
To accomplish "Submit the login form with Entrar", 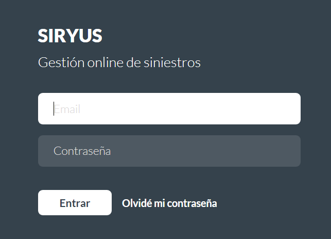I will [75, 203].
